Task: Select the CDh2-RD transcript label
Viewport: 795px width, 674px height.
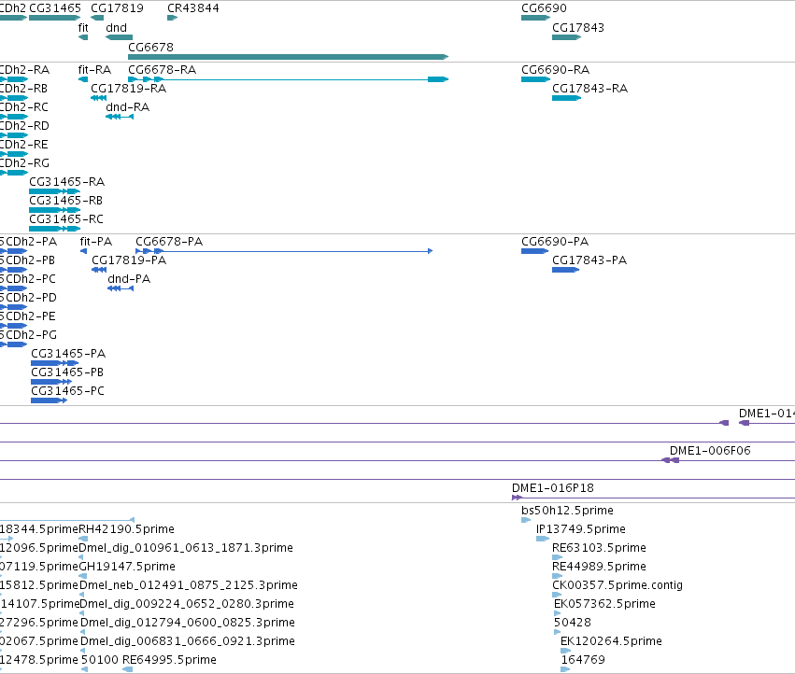Action: pyautogui.click(x=24, y=126)
